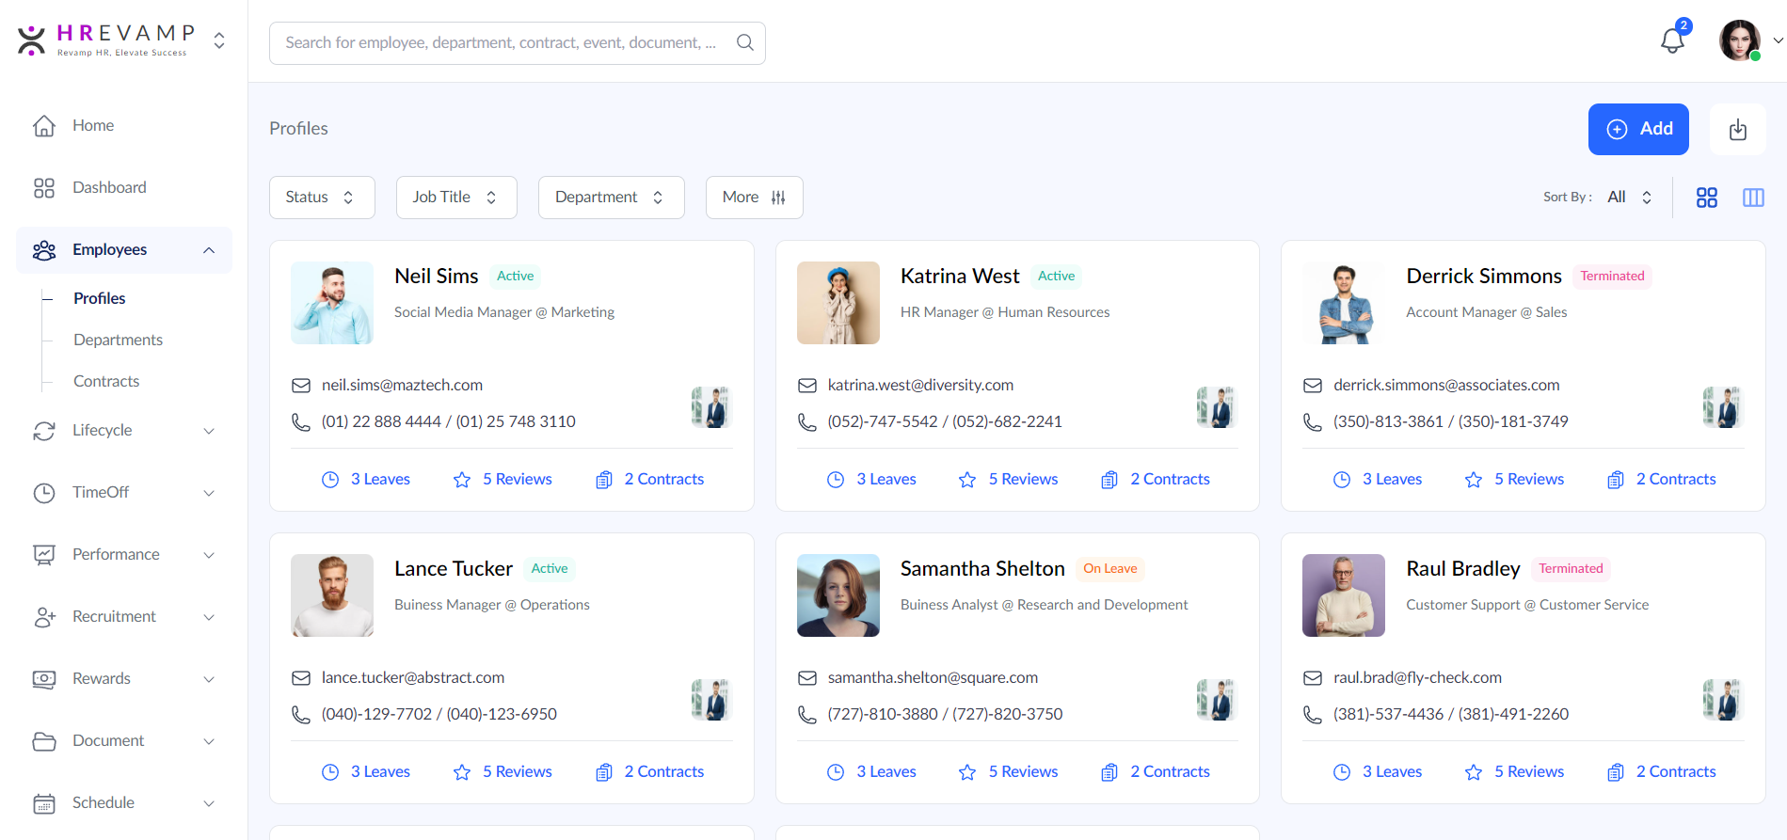Open the notifications bell
Viewport: 1787px width, 840px height.
[x=1672, y=41]
